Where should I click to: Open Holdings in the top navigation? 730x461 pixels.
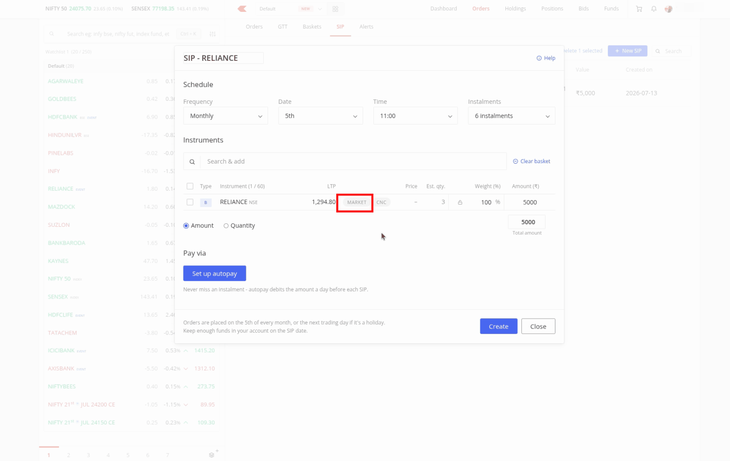click(x=515, y=9)
